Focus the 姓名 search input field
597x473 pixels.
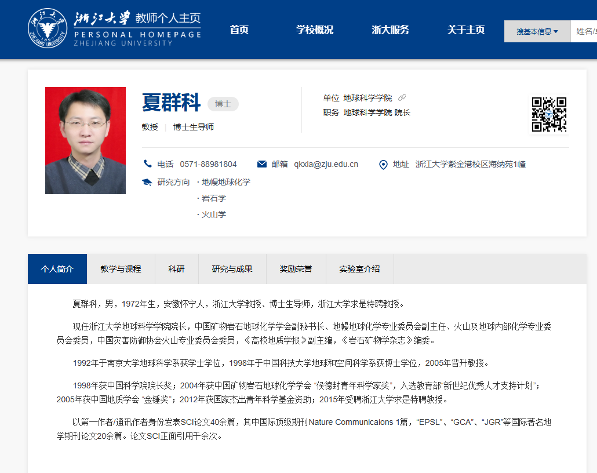(x=584, y=31)
